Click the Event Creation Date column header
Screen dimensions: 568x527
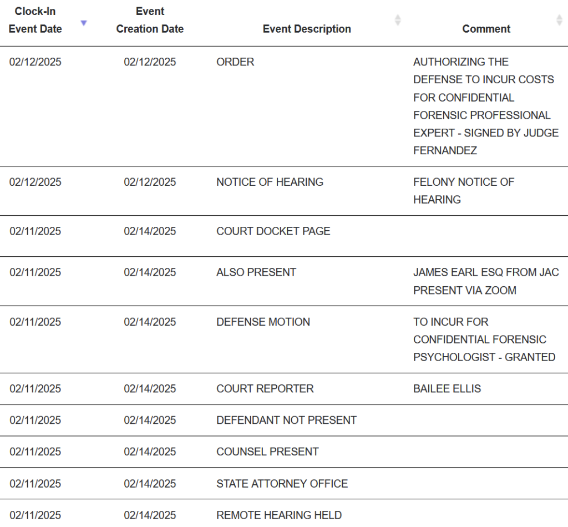coord(150,20)
